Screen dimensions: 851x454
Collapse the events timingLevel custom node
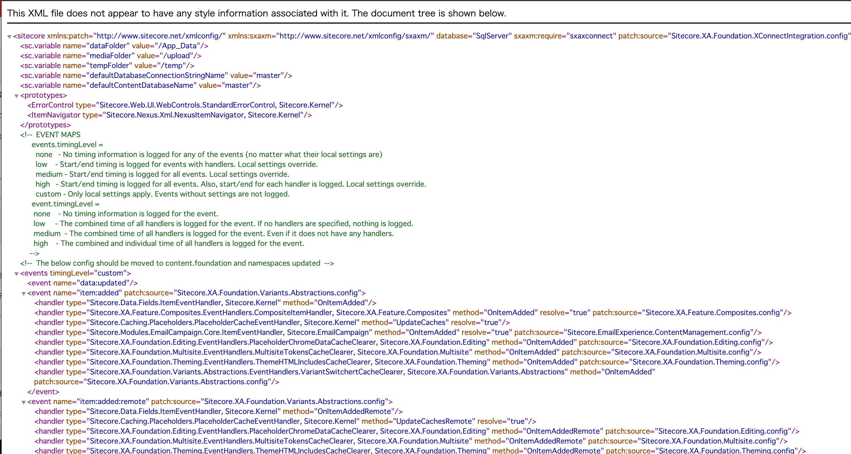tap(16, 274)
